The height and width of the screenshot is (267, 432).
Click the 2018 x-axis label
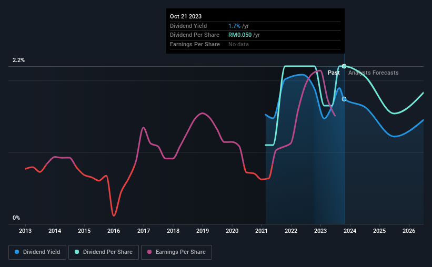(173, 231)
